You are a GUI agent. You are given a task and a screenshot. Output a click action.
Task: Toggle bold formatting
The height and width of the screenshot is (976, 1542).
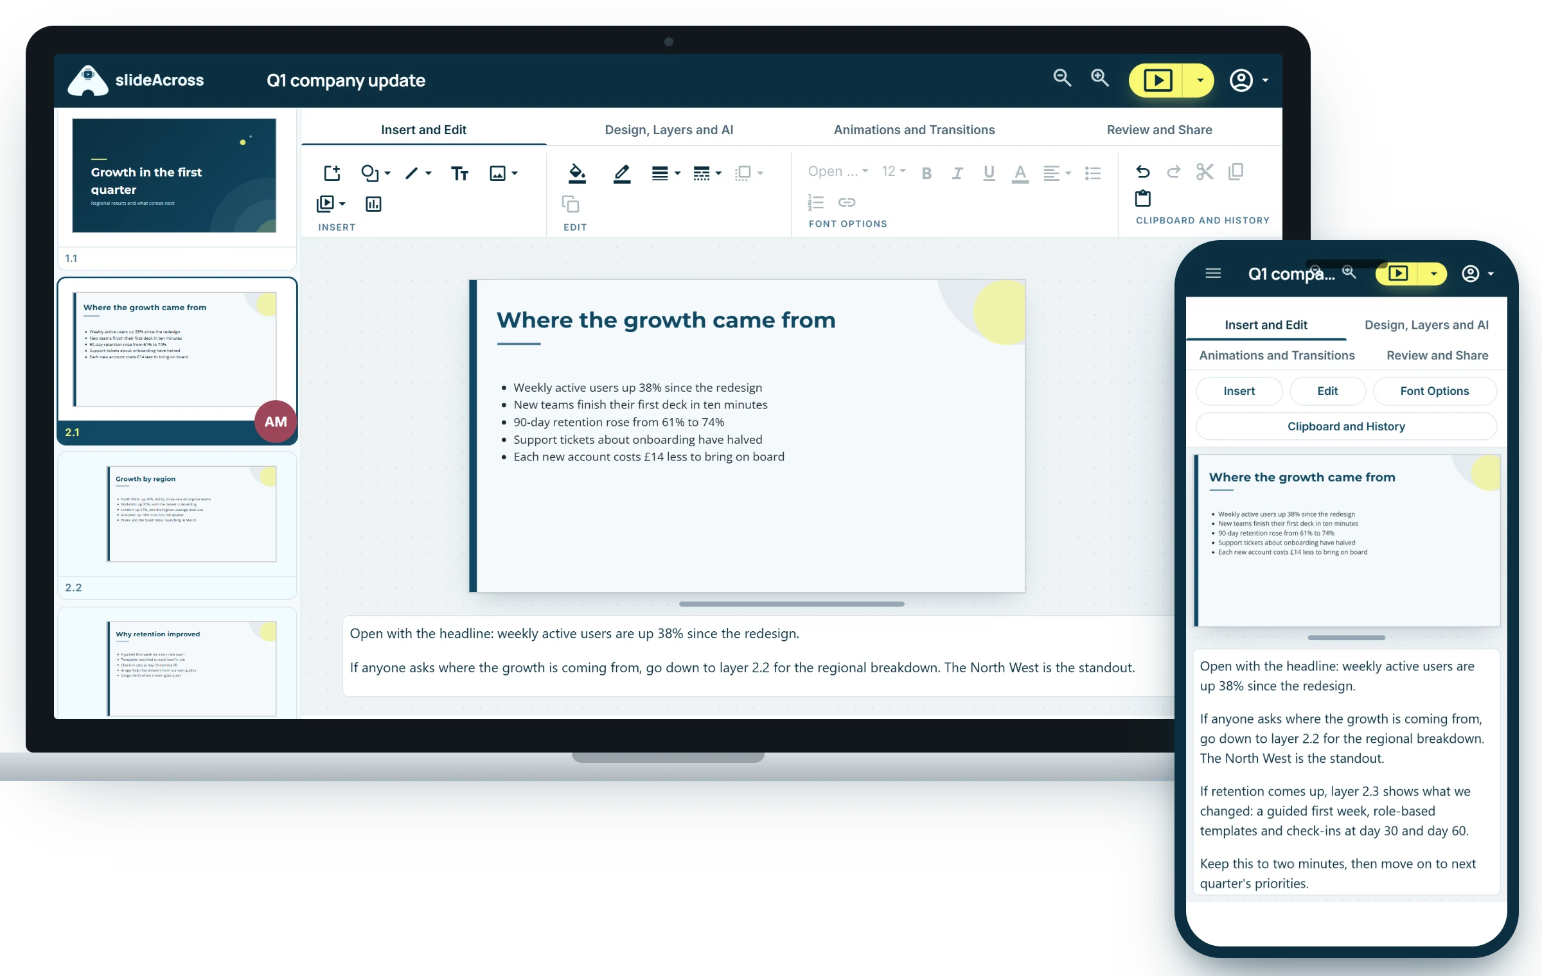pos(926,173)
